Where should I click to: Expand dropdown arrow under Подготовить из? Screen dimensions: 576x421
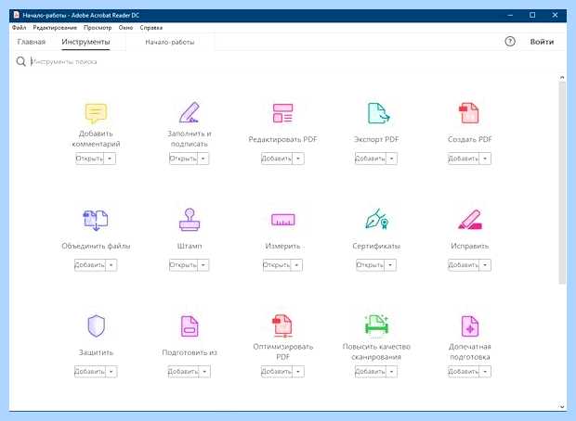pyautogui.click(x=204, y=372)
